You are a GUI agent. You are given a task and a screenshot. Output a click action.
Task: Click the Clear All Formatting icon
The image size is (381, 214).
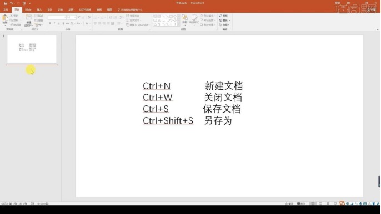[89, 17]
